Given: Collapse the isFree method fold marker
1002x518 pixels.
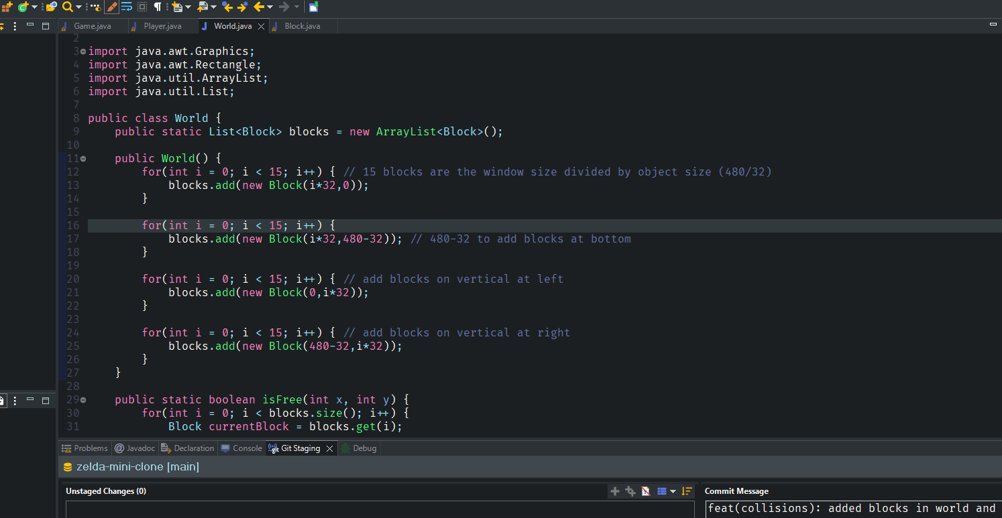Looking at the screenshot, I should click(x=83, y=399).
